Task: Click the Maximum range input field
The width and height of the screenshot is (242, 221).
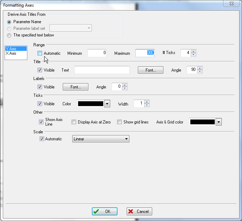Action: tap(145, 53)
